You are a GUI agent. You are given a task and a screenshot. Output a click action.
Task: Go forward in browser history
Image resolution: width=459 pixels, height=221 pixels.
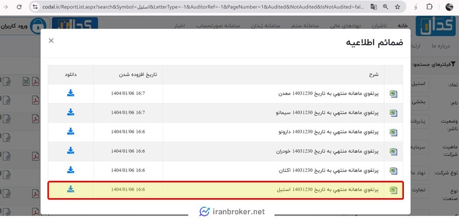tap(5, 7)
